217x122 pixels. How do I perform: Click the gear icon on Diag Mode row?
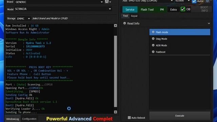(x=153, y=39)
